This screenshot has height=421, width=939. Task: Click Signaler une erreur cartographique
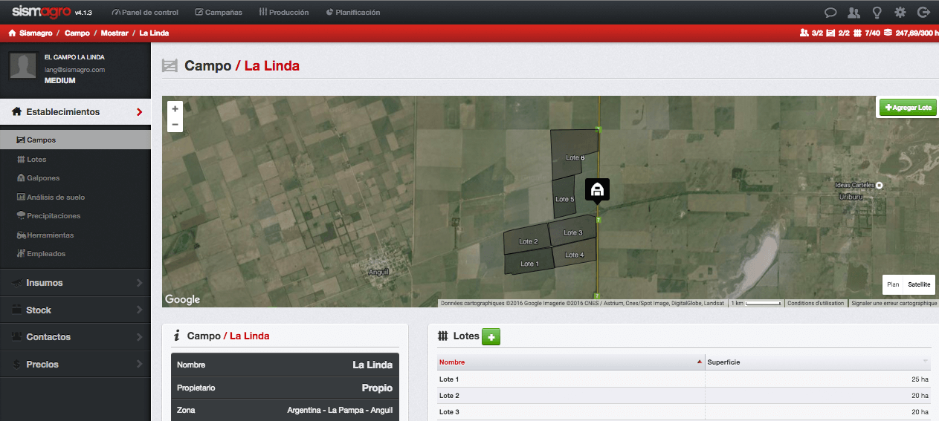(894, 303)
